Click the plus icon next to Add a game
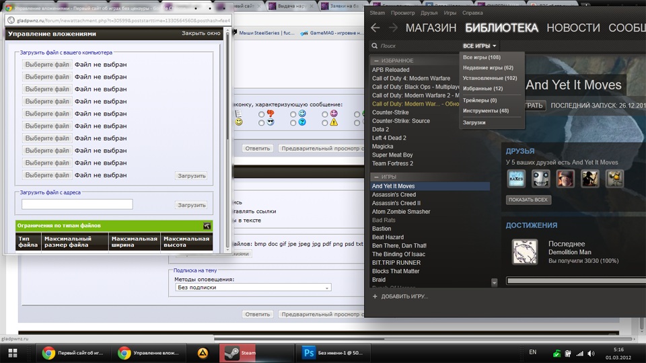The height and width of the screenshot is (363, 646). pos(375,296)
